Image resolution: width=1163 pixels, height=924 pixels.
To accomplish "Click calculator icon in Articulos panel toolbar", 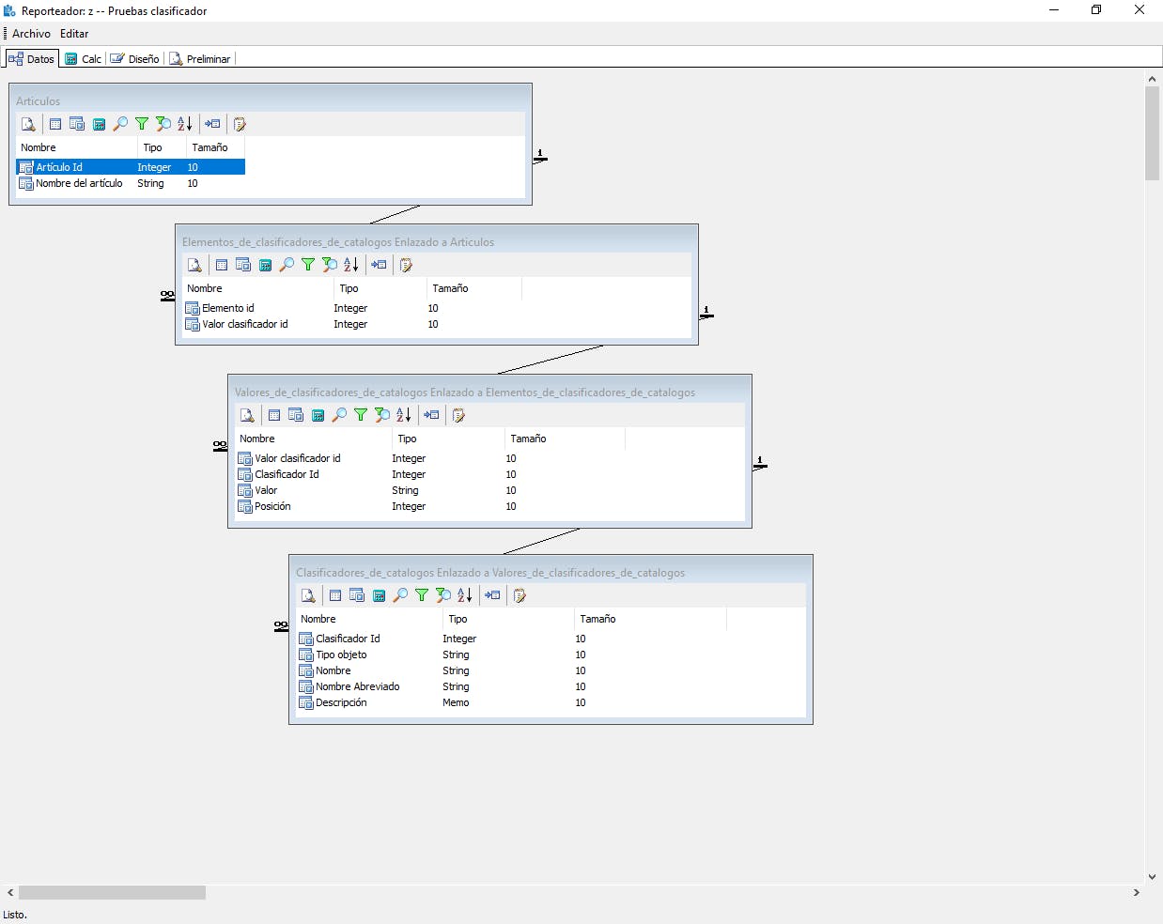I will pos(99,124).
